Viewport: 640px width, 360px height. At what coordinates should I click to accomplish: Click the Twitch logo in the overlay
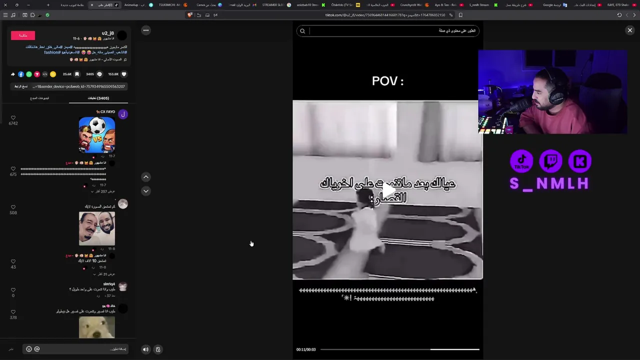[x=550, y=161]
